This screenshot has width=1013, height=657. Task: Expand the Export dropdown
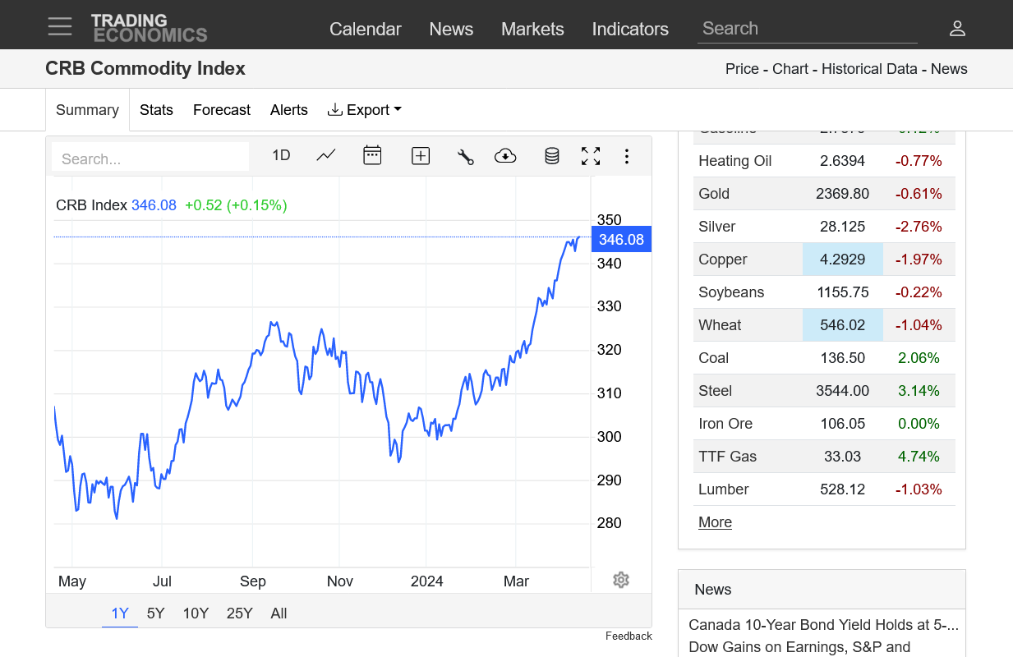click(364, 109)
